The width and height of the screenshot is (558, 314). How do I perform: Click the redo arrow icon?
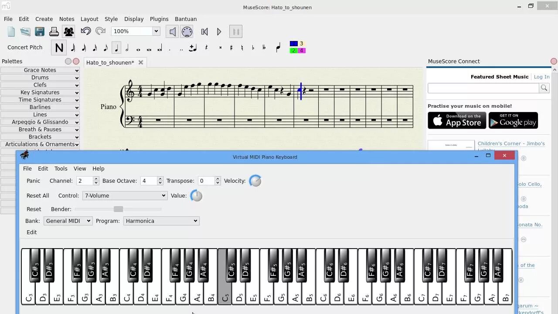[x=100, y=31]
